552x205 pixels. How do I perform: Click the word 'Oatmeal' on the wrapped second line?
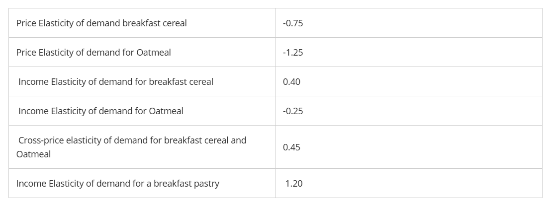(33, 154)
